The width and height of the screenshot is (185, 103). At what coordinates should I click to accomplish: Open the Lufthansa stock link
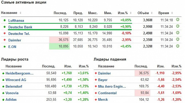[16, 20]
